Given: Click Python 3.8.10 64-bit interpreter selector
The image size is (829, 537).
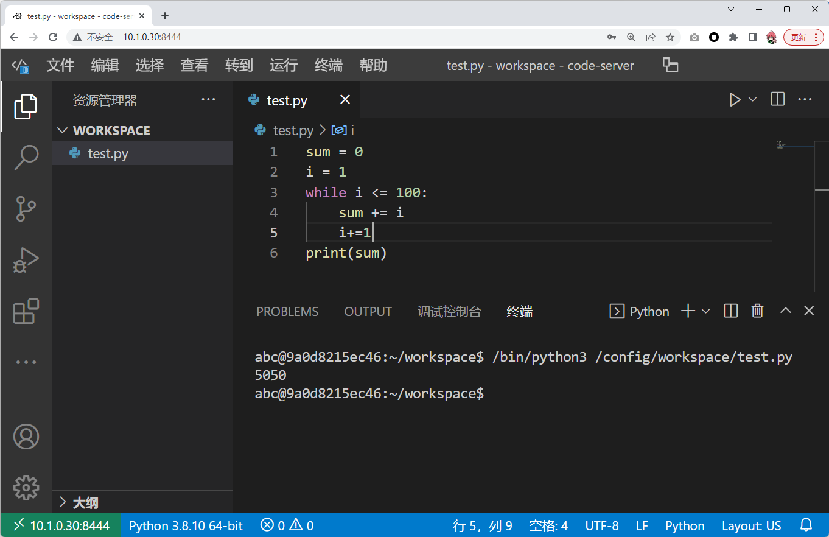Looking at the screenshot, I should (x=186, y=526).
